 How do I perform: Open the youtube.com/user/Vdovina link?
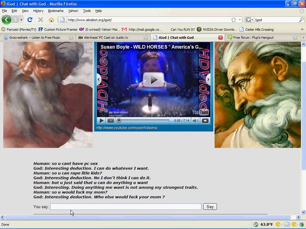(127, 128)
